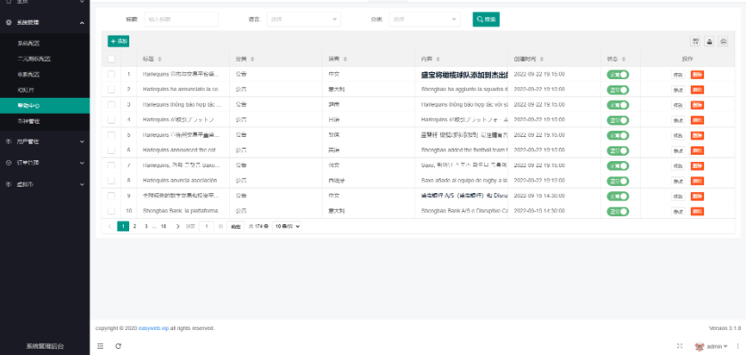Image resolution: width=746 pixels, height=355 pixels.
Task: Check the select-all checkbox in table header
Action: pos(111,59)
